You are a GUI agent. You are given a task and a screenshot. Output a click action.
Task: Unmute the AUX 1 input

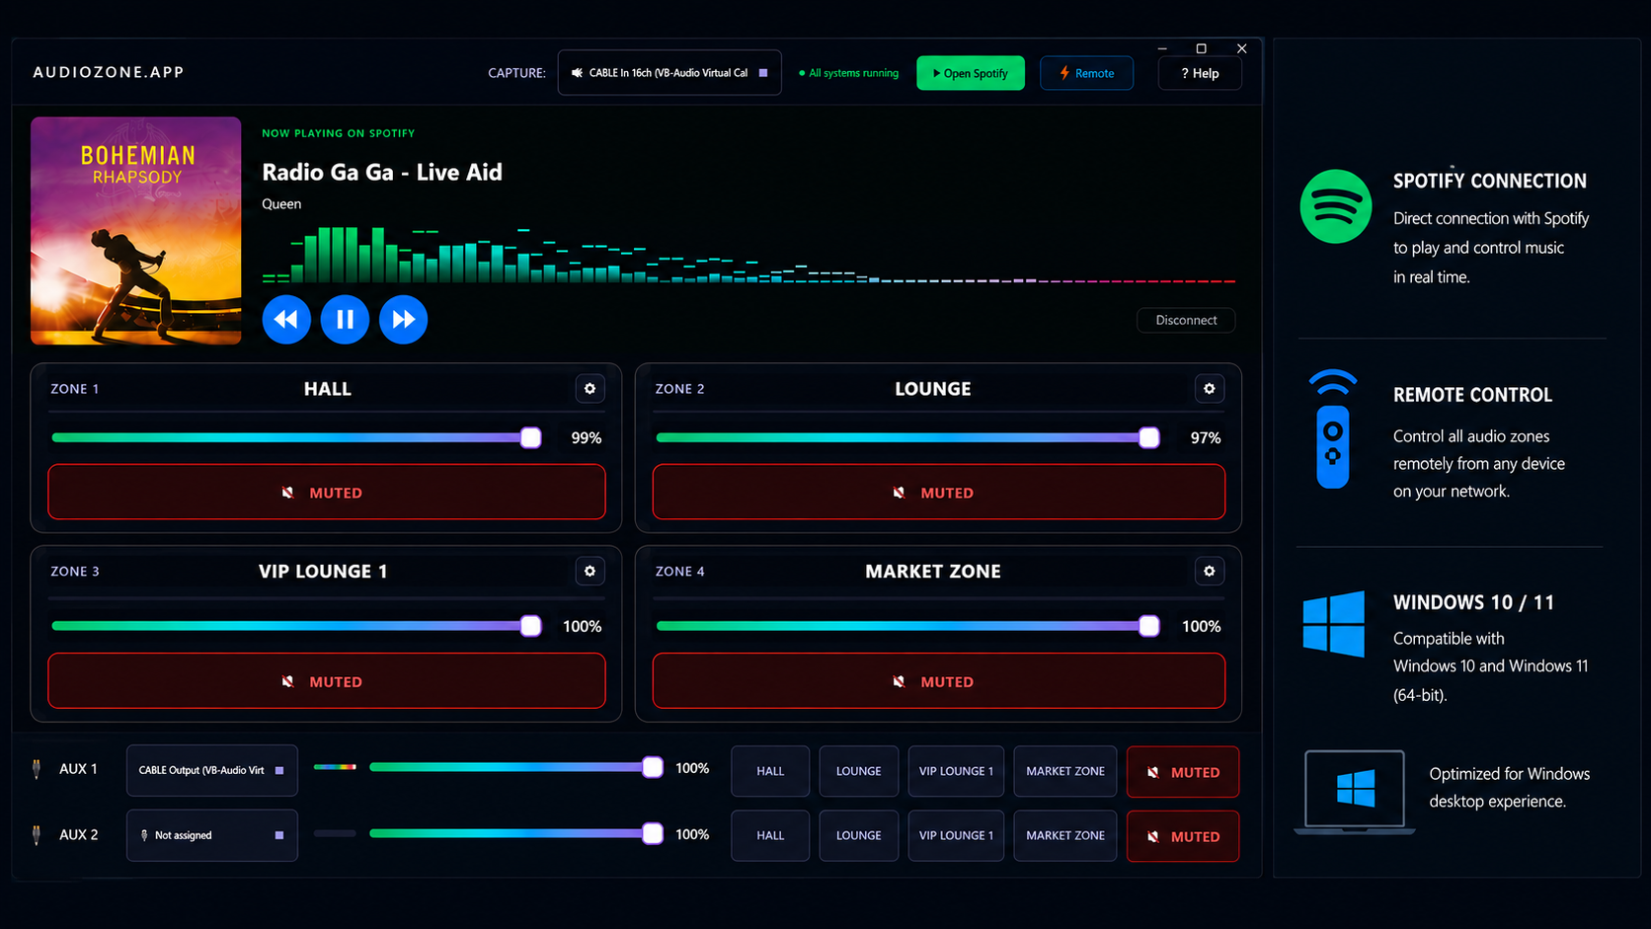click(x=1182, y=772)
